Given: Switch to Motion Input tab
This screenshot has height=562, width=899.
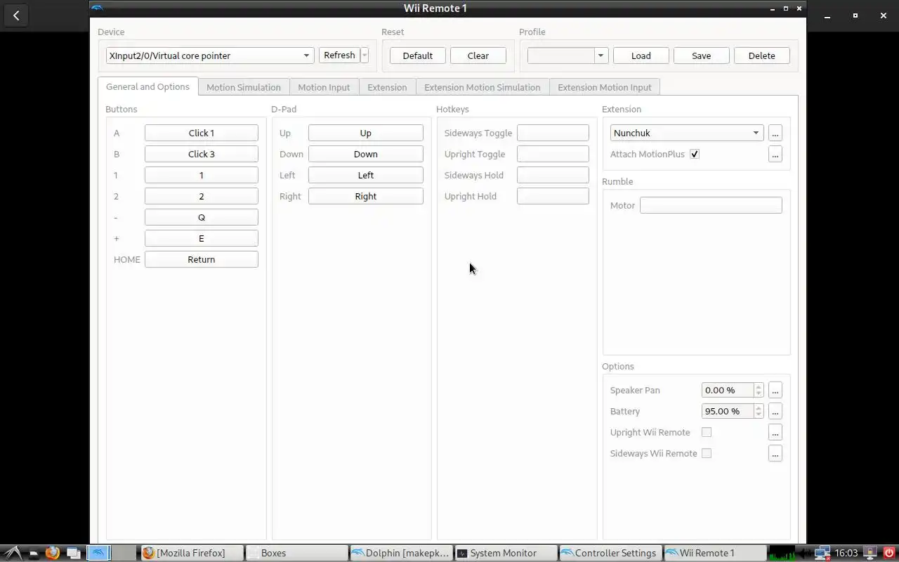Looking at the screenshot, I should click(324, 87).
